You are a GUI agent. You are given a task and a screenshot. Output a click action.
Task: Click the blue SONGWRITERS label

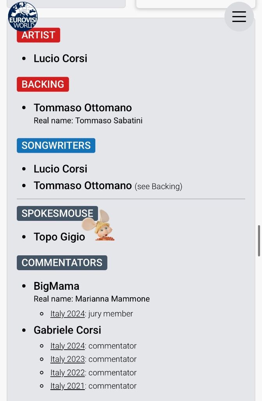56,146
